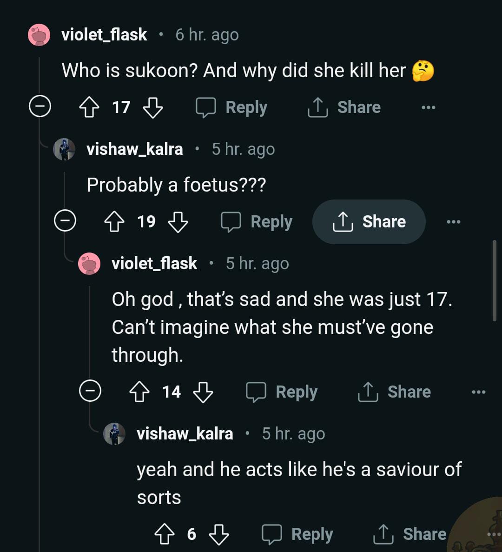Upvote violet_flask's 'Who is sukoon' comment
The width and height of the screenshot is (502, 552).
click(x=89, y=107)
